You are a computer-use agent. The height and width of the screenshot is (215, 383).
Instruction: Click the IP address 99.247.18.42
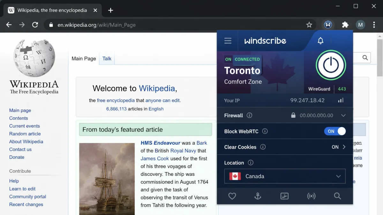tap(307, 100)
